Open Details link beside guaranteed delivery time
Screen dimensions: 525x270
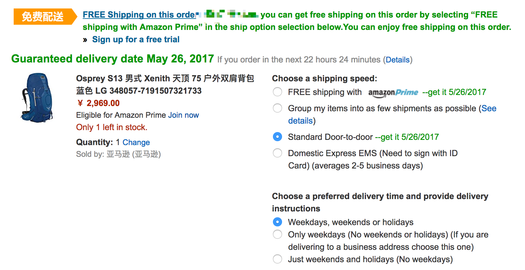tap(398, 60)
